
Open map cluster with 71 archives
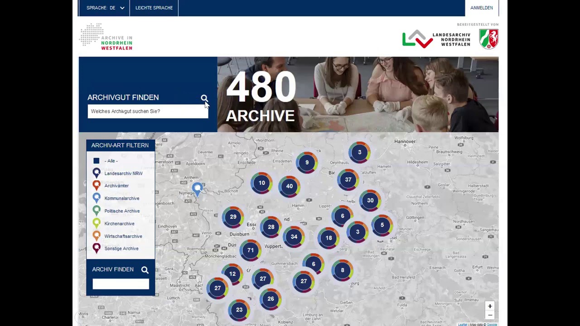[251, 250]
